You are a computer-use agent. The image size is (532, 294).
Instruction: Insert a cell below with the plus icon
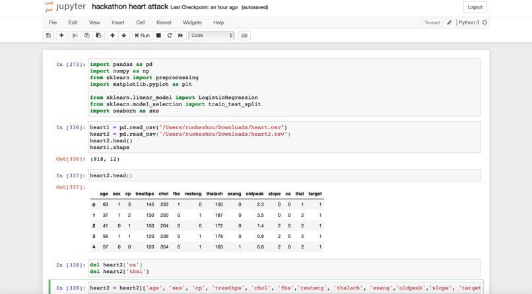[61, 35]
